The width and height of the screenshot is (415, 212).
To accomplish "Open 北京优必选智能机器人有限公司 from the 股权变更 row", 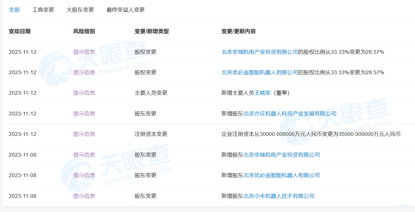I will pyautogui.click(x=260, y=72).
